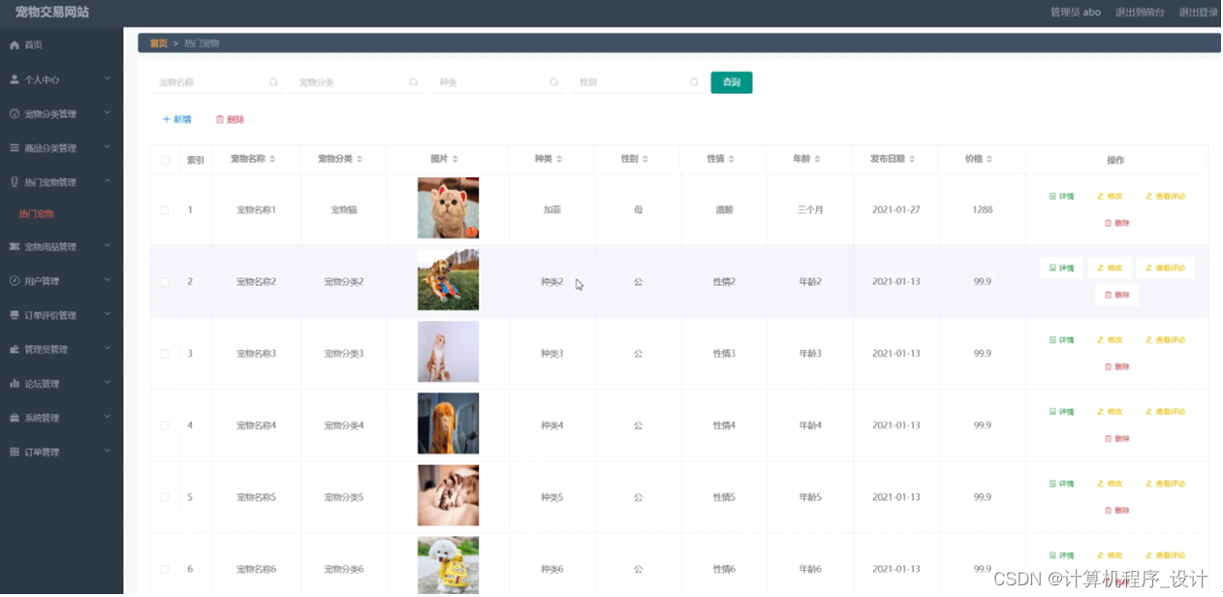Viewport: 1223px width, 597px height.
Task: Click the green 查询 button
Action: pyautogui.click(x=732, y=82)
